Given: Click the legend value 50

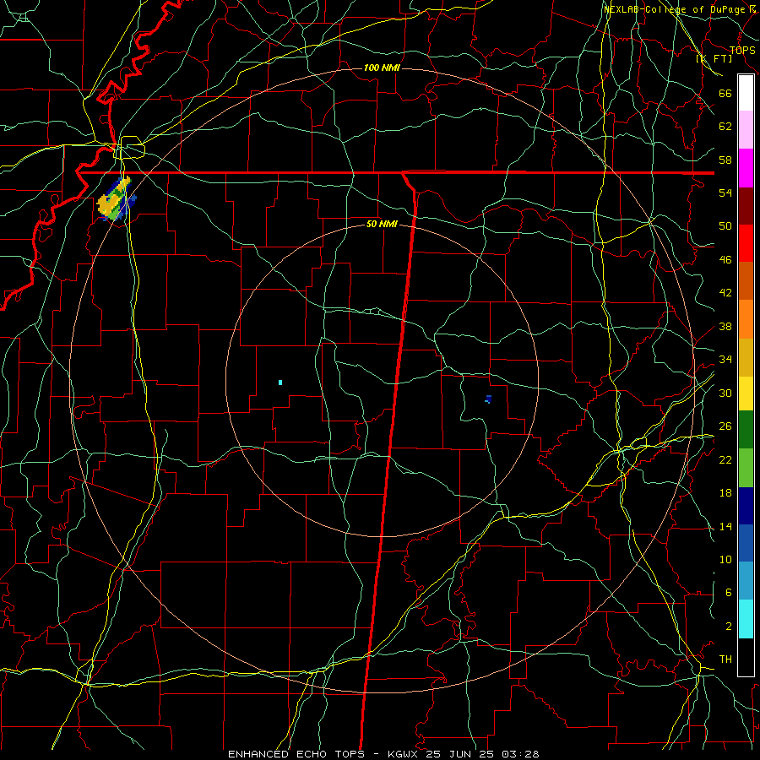Looking at the screenshot, I should coord(725,226).
